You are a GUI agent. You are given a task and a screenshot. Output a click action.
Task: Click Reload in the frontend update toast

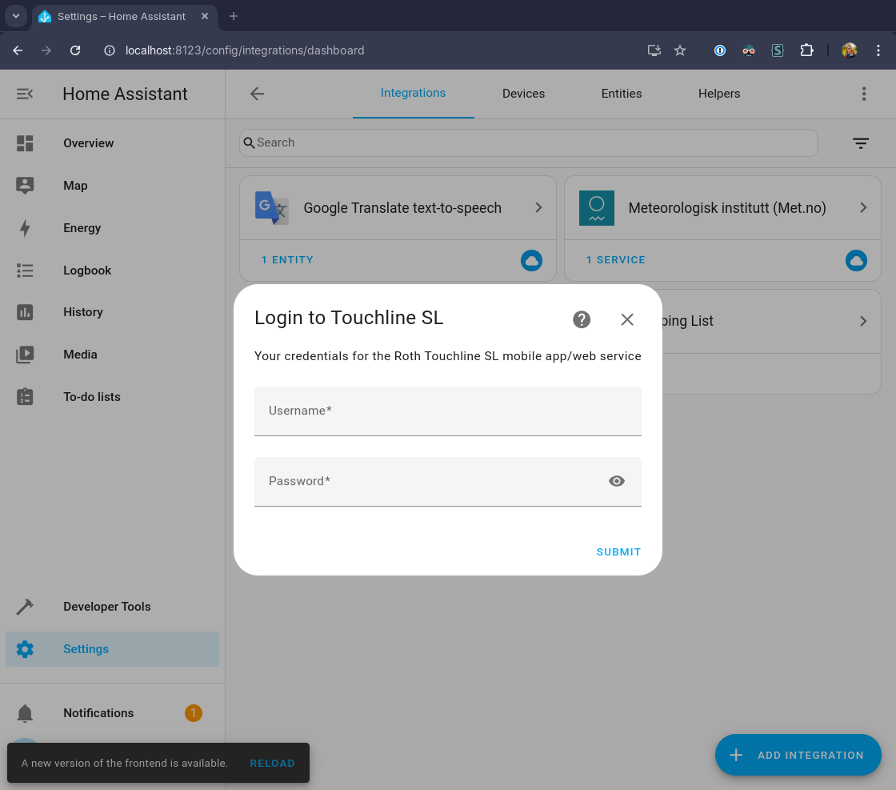[272, 764]
